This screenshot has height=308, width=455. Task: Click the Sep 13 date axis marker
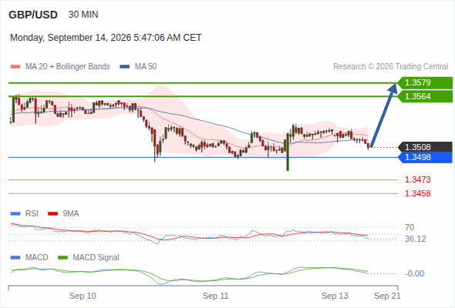point(335,296)
